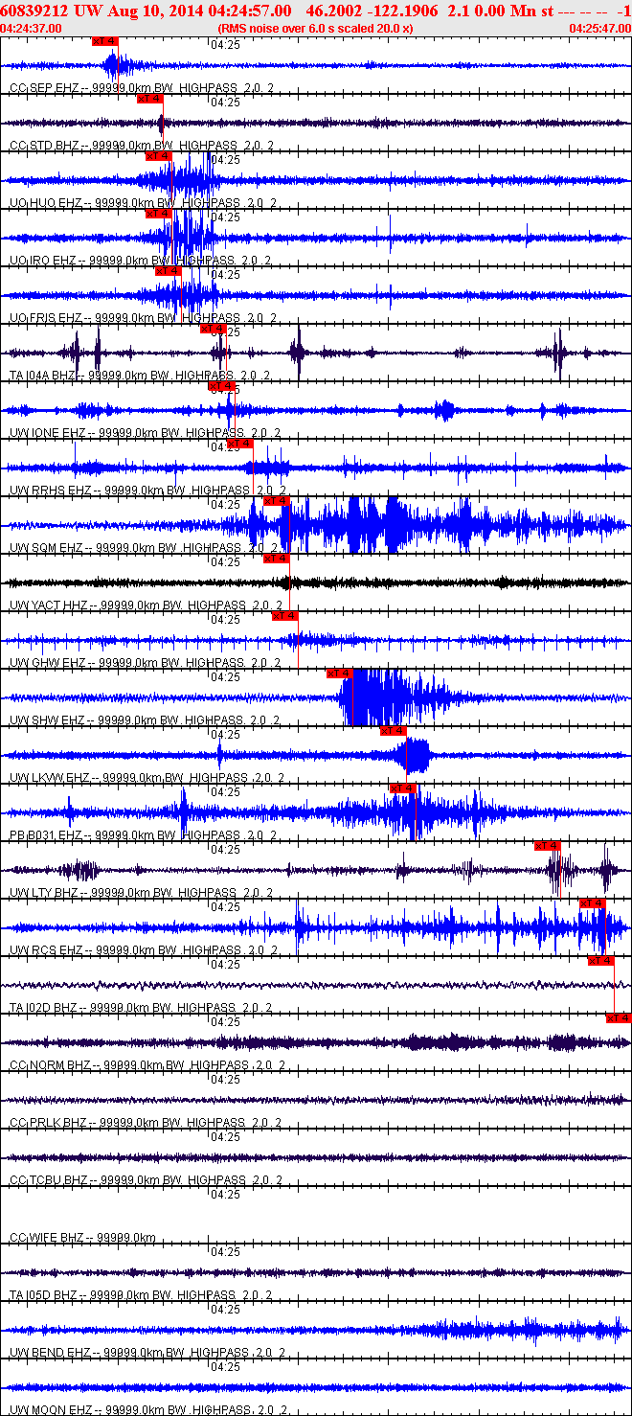Select the red pick marker on the UW SHW trace

point(340,674)
